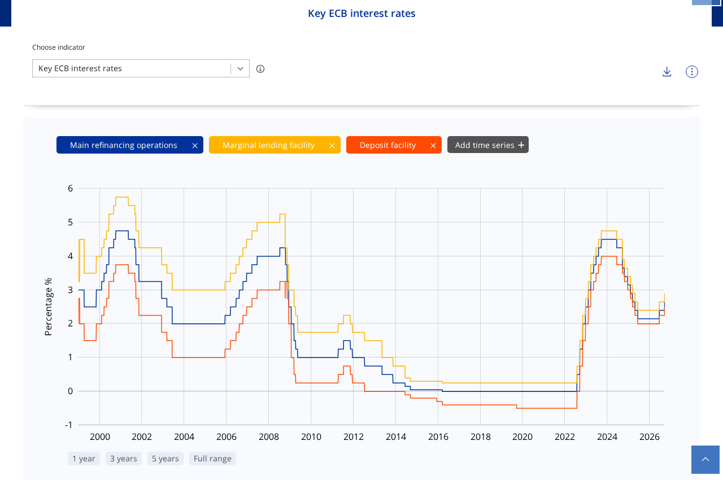Open the three-dot more options menu
This screenshot has height=480, width=723.
[692, 72]
